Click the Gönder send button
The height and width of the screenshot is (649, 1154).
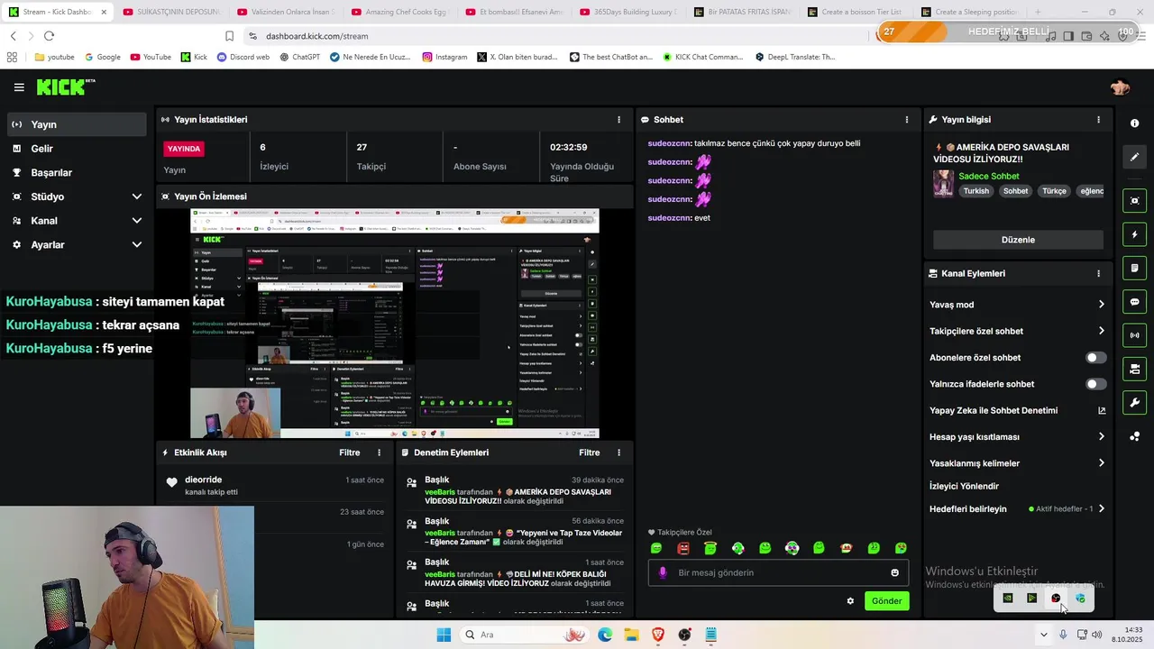(886, 601)
